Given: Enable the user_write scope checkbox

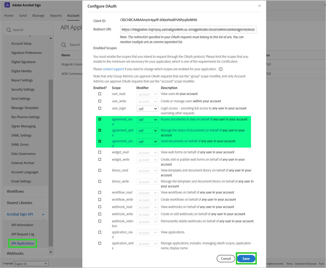Looking at the screenshot, I should 100,101.
